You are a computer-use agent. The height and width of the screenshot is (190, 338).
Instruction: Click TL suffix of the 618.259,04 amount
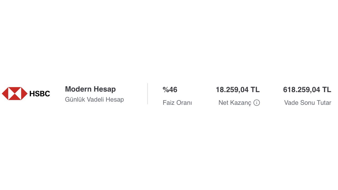[327, 90]
